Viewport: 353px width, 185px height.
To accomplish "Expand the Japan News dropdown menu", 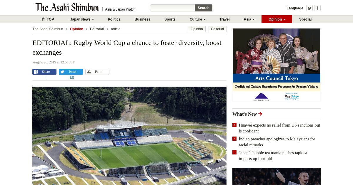I will [82, 19].
